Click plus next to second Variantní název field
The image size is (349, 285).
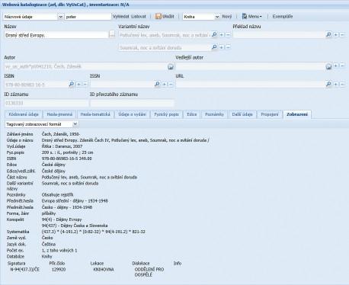click(x=222, y=47)
